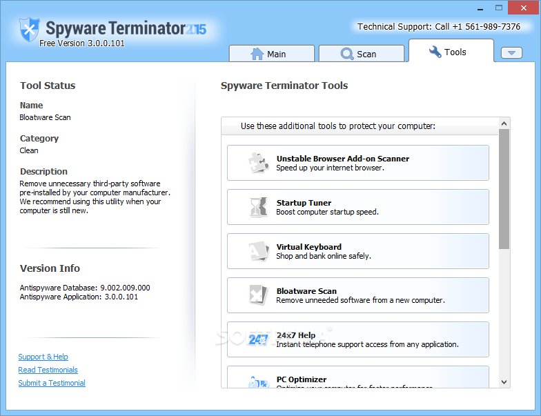Switch to the Scan tab
This screenshot has height=416, width=541.
click(x=362, y=54)
